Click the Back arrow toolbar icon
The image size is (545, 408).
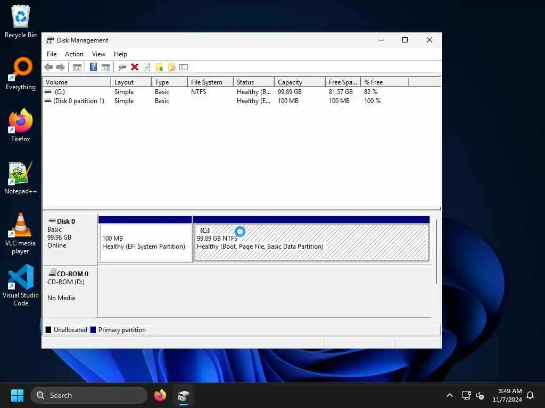(x=48, y=67)
